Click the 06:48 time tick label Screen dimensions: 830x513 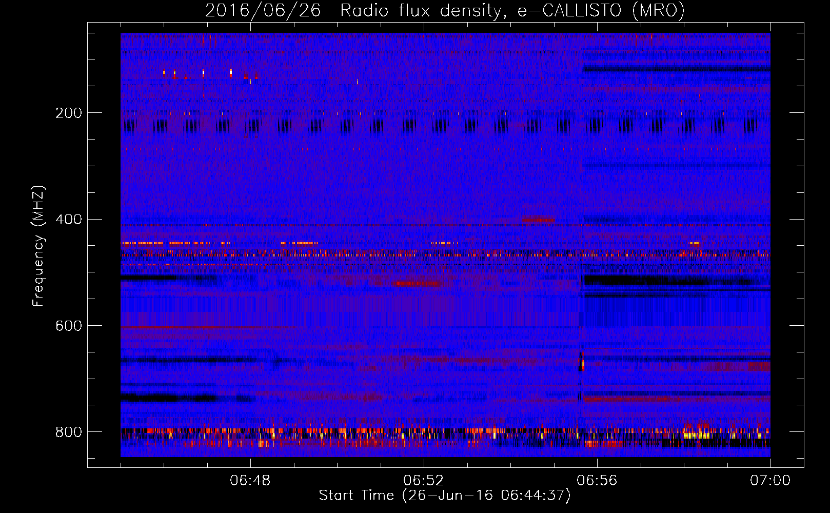click(250, 481)
